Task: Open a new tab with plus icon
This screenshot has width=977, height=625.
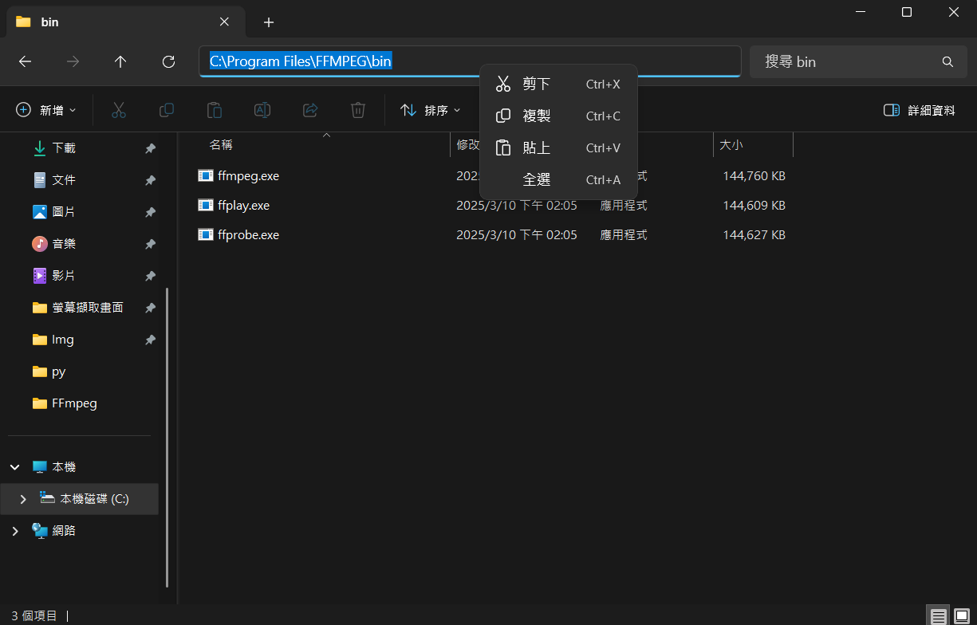Action: pyautogui.click(x=269, y=22)
